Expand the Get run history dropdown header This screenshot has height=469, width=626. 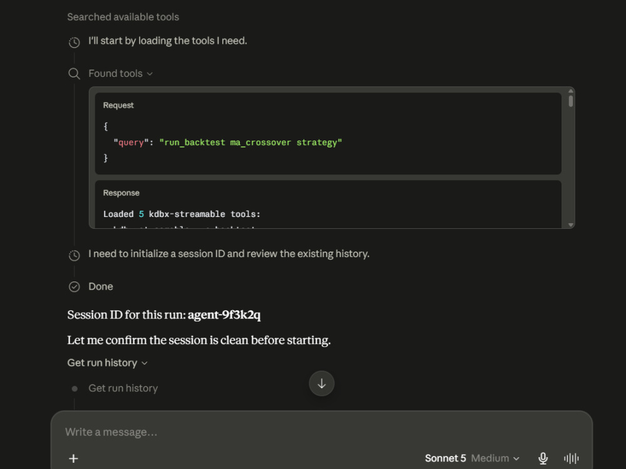coord(108,363)
